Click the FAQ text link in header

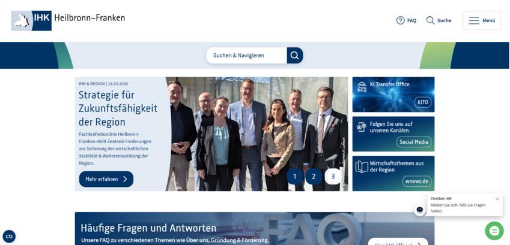[x=411, y=20]
